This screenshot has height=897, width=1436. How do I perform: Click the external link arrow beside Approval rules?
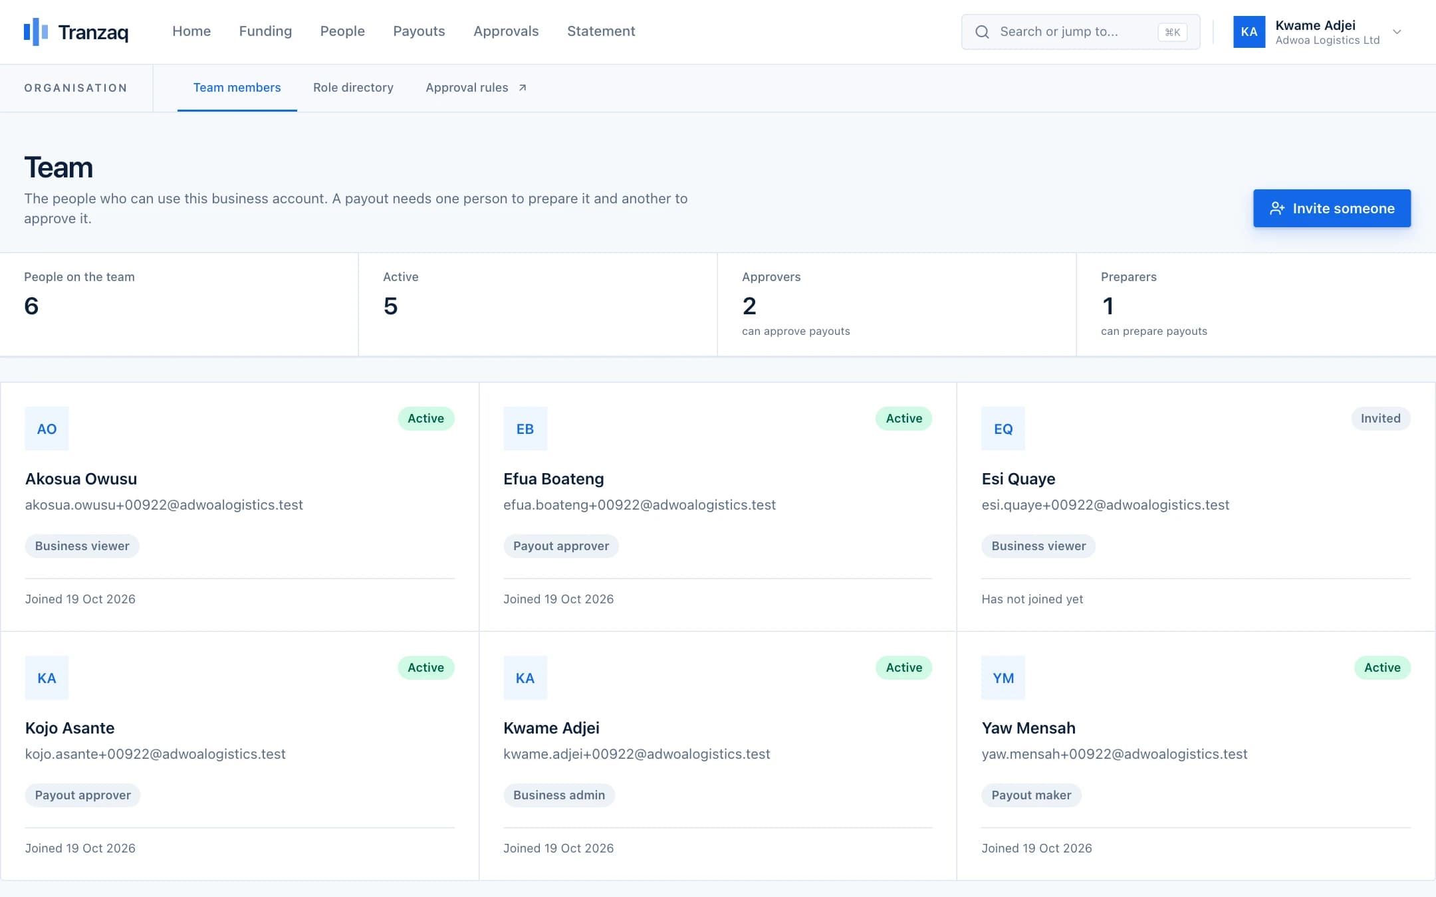[523, 88]
